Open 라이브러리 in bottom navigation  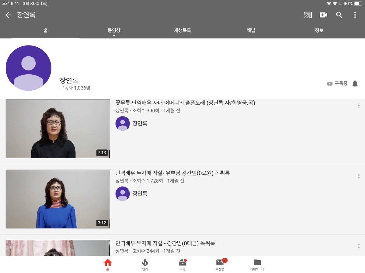point(257,265)
